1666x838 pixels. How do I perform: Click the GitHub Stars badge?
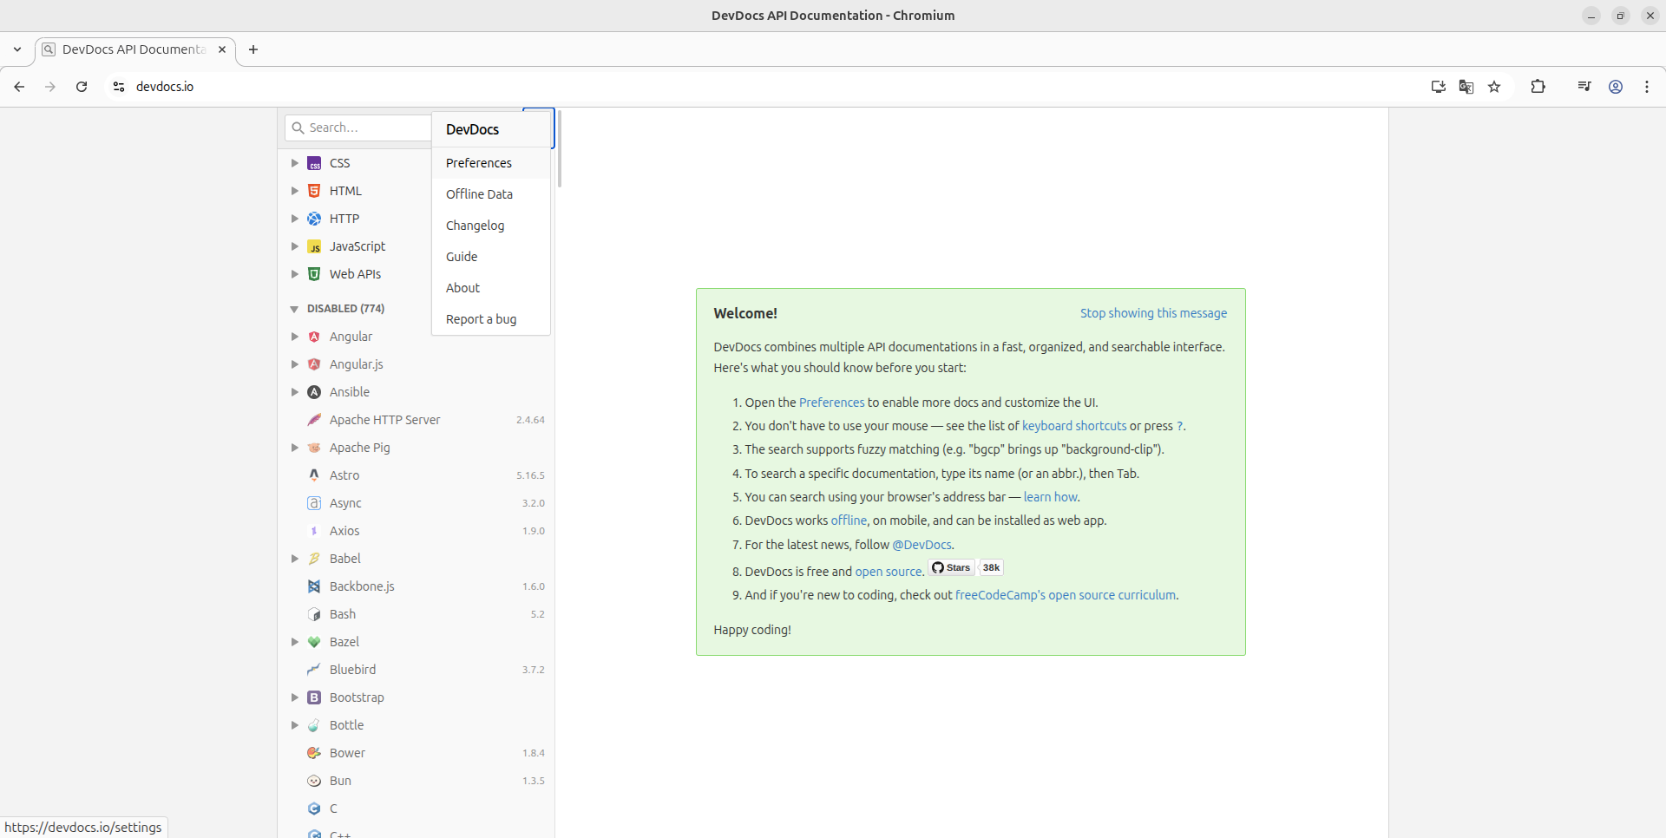click(x=952, y=567)
